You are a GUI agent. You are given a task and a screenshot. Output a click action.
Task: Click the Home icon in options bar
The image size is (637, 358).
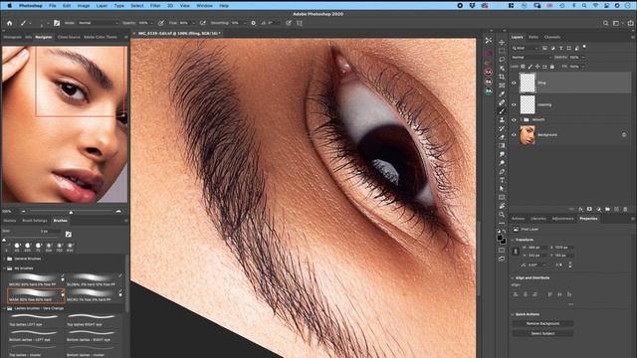click(x=9, y=23)
